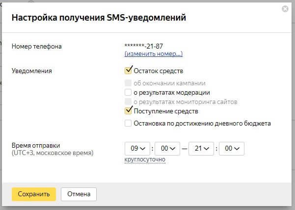Expand the end minutes dropdown
Image resolution: width=295 pixels, height=210 pixels.
232,148
